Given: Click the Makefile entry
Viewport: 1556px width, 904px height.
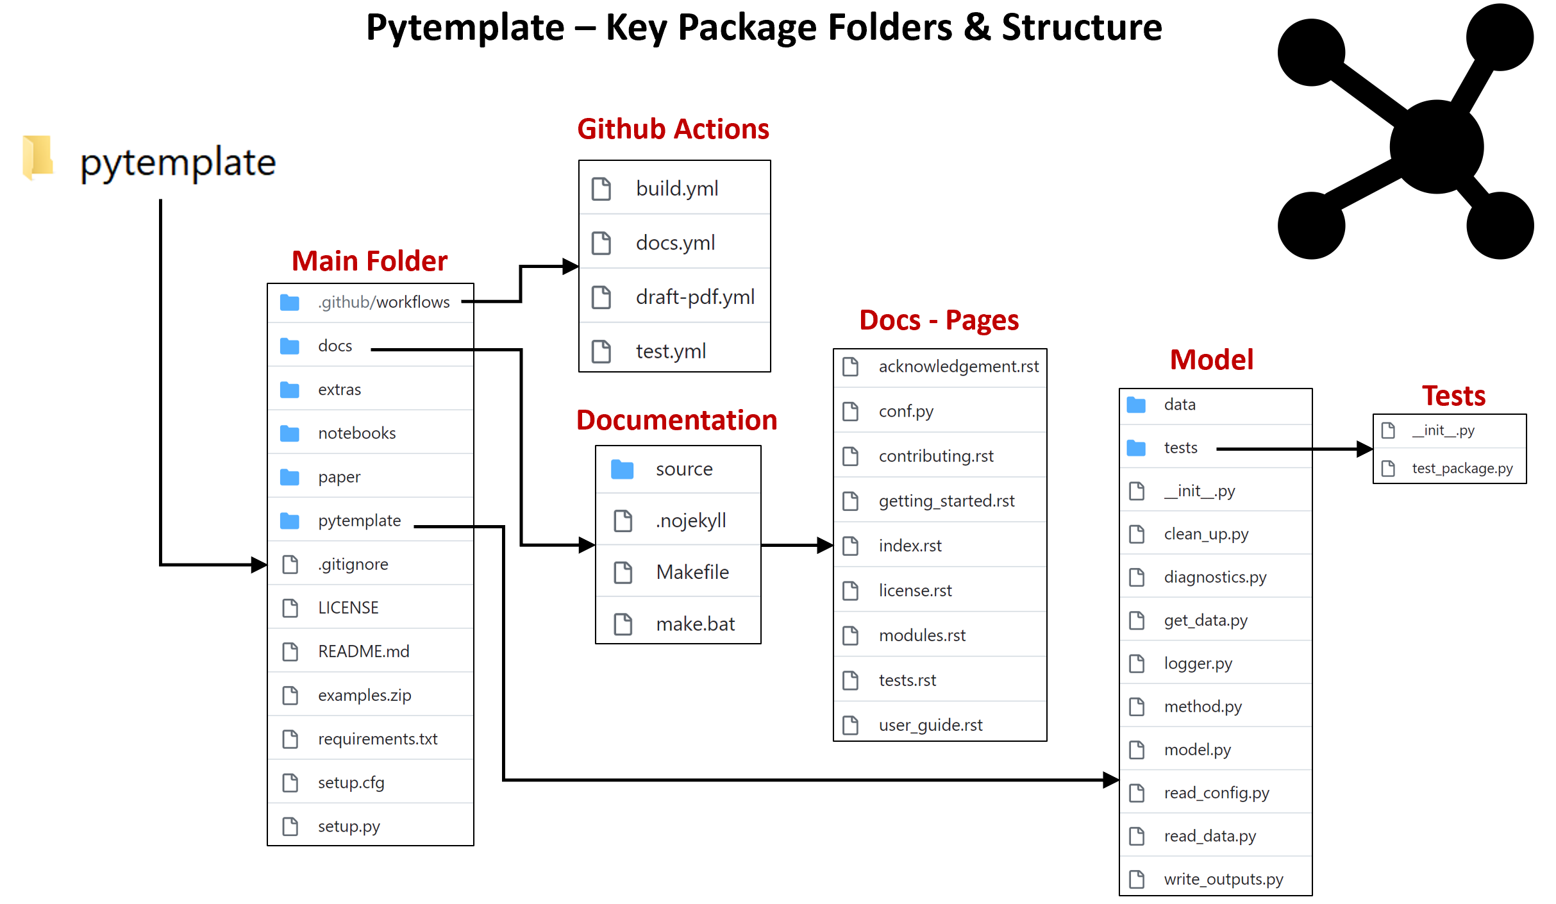Looking at the screenshot, I should 692,572.
